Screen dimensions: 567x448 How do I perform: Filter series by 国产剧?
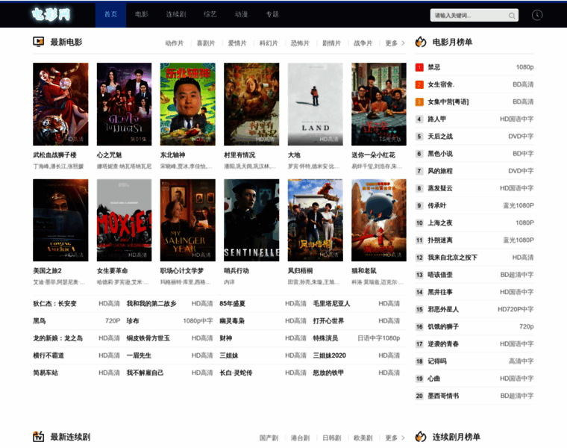[269, 438]
